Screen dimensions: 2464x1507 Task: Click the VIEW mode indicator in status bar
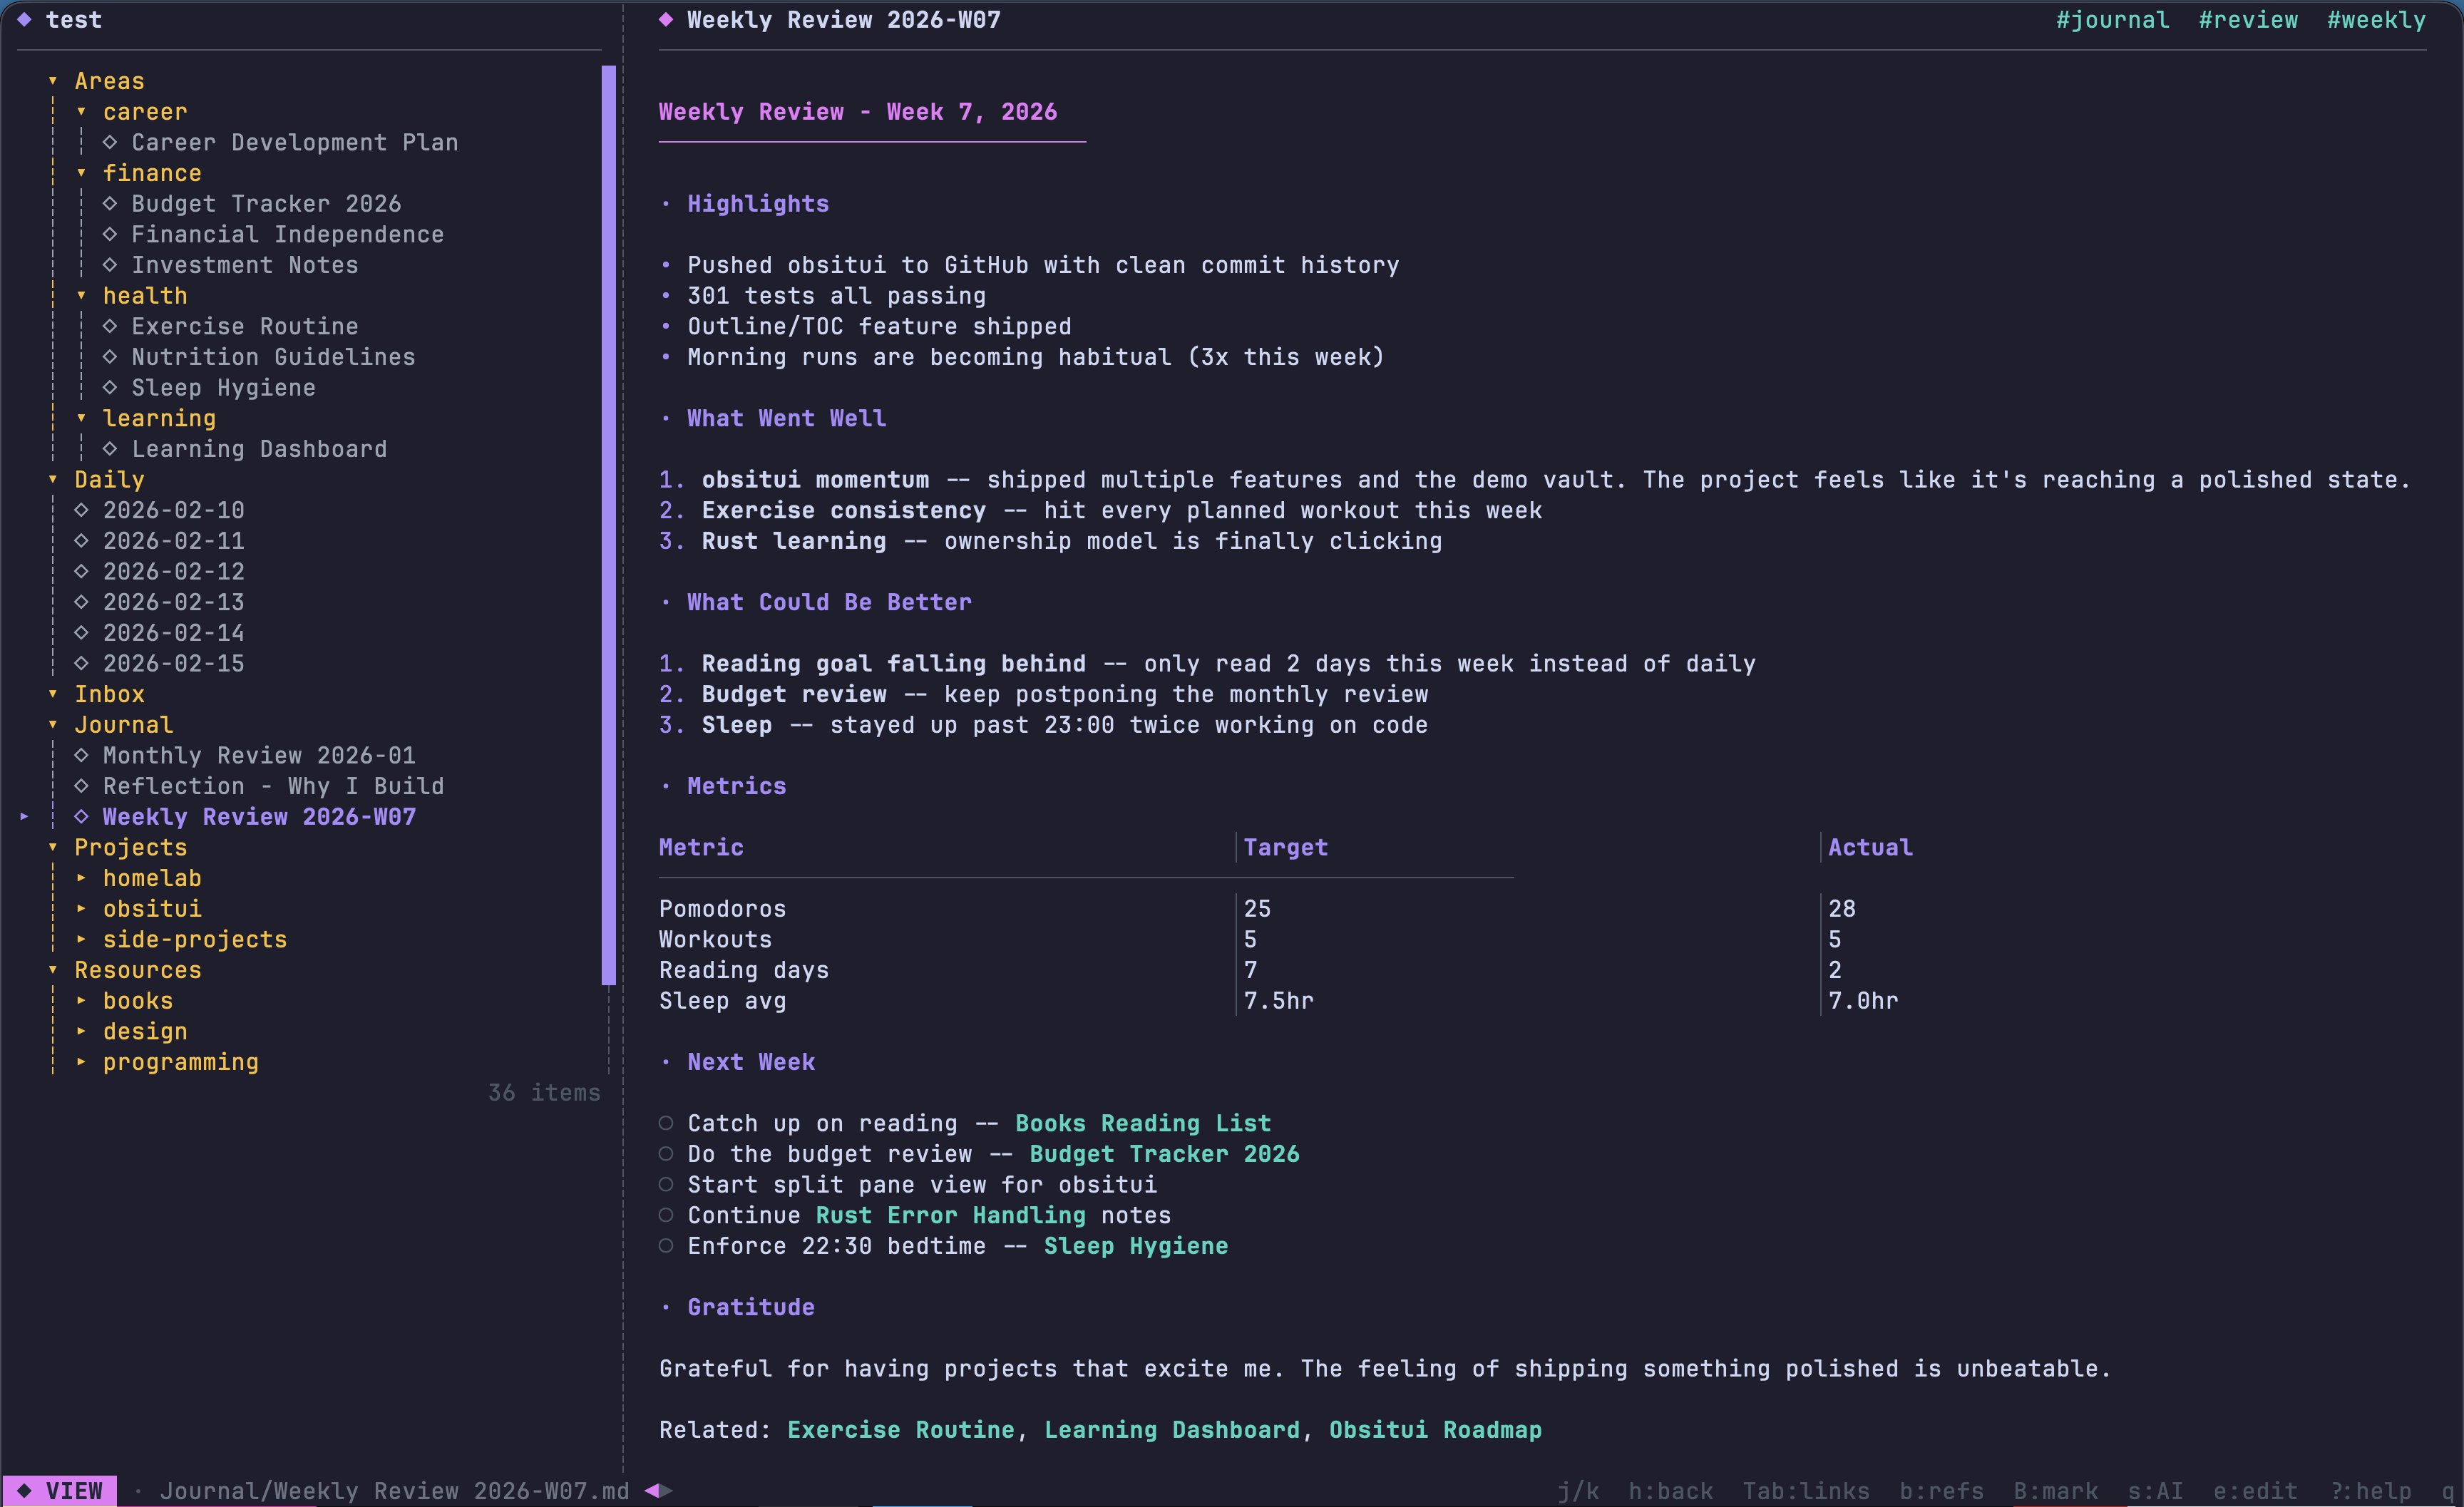61,1490
